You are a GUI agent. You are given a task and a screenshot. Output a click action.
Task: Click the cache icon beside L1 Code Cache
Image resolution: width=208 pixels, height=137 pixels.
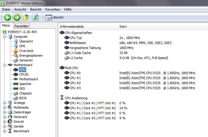coord(66,53)
